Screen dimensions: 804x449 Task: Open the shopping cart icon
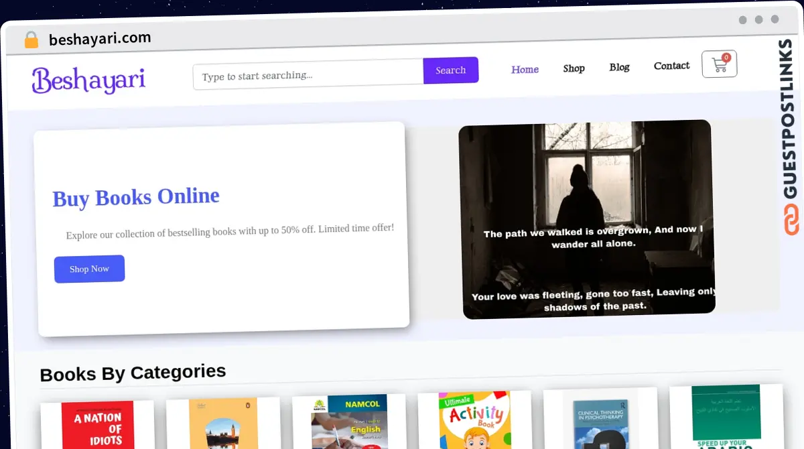click(x=719, y=65)
